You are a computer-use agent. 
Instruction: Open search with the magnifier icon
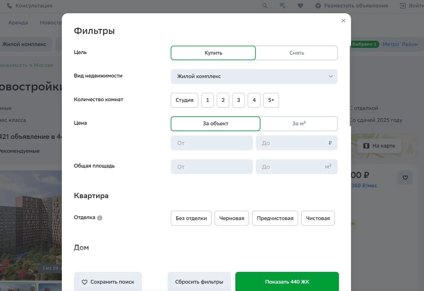[264, 6]
